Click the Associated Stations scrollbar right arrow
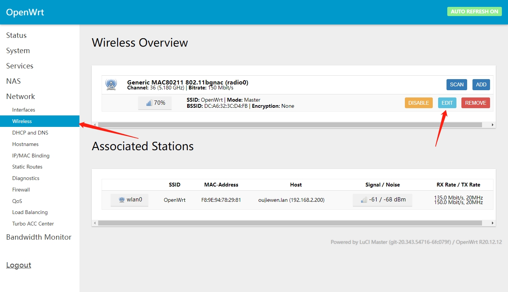This screenshot has width=508, height=292. [492, 223]
